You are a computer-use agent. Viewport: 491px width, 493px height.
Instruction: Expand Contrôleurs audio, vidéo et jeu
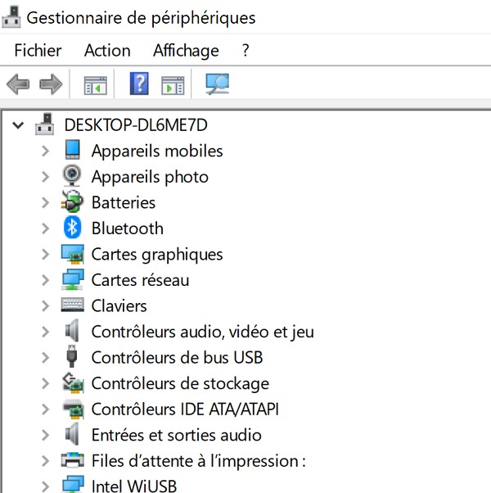pos(45,332)
